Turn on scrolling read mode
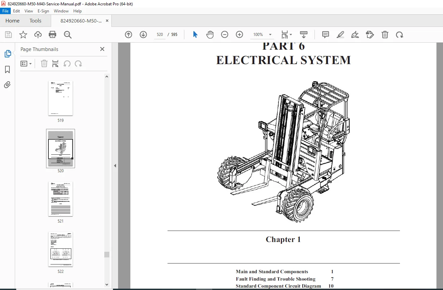The height and width of the screenshot is (290, 443). (x=304, y=35)
